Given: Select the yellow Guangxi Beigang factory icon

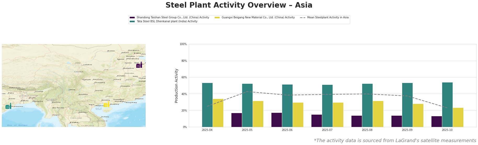Looking at the screenshot, I should [x=106, y=104].
